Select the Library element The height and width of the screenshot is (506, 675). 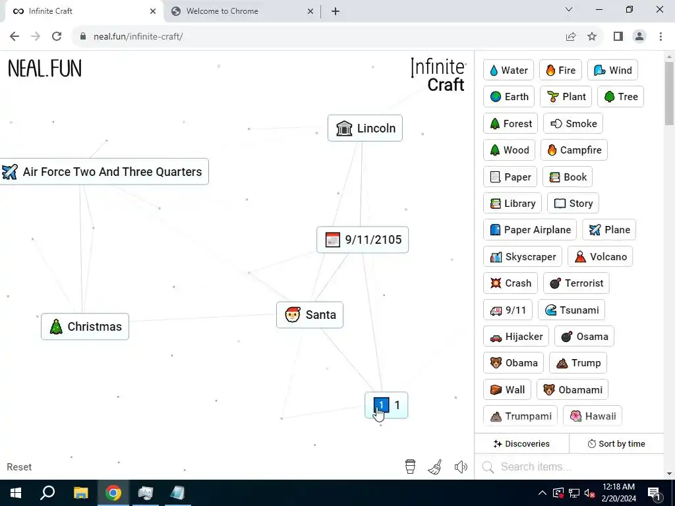coord(512,204)
